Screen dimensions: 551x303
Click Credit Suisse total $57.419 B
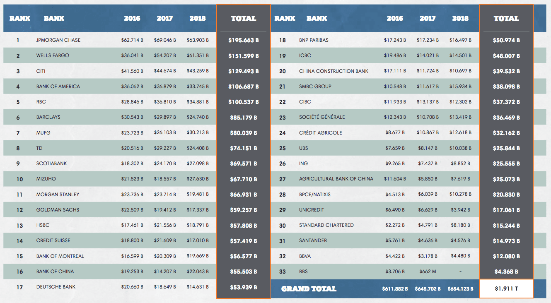244,241
